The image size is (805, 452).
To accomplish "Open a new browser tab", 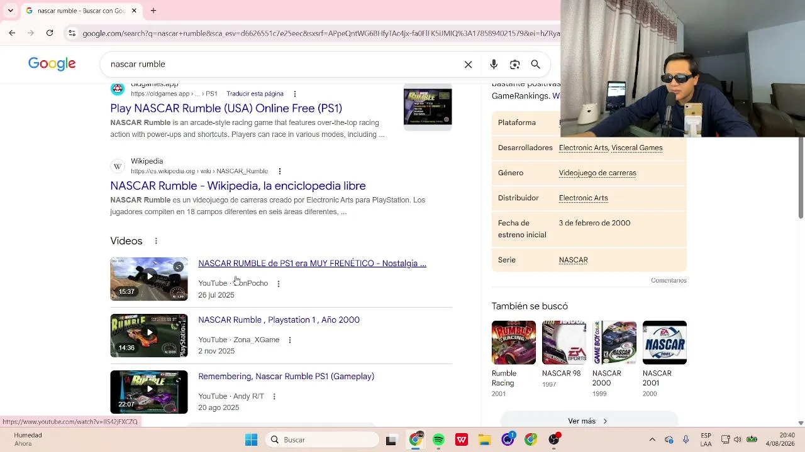I will click(x=153, y=11).
